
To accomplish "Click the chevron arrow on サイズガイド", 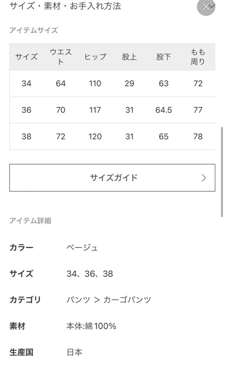I will 204,178.
